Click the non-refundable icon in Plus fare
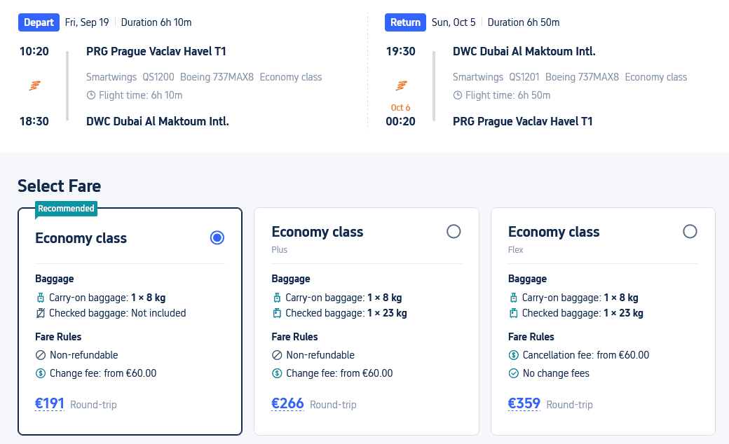The width and height of the screenshot is (729, 444). (x=277, y=355)
